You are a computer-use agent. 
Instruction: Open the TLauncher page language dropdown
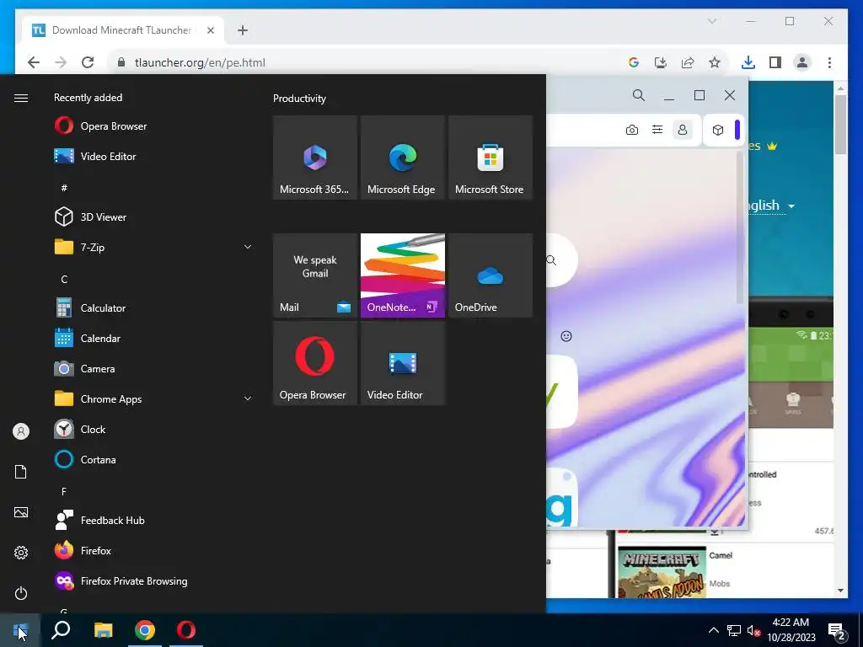[x=772, y=206]
